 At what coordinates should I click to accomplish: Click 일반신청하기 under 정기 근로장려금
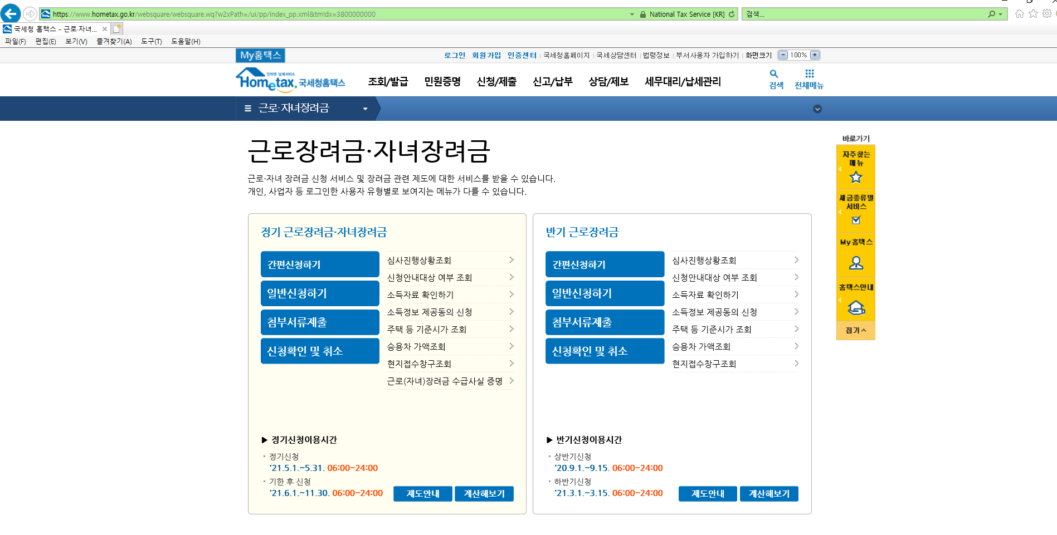pos(320,293)
